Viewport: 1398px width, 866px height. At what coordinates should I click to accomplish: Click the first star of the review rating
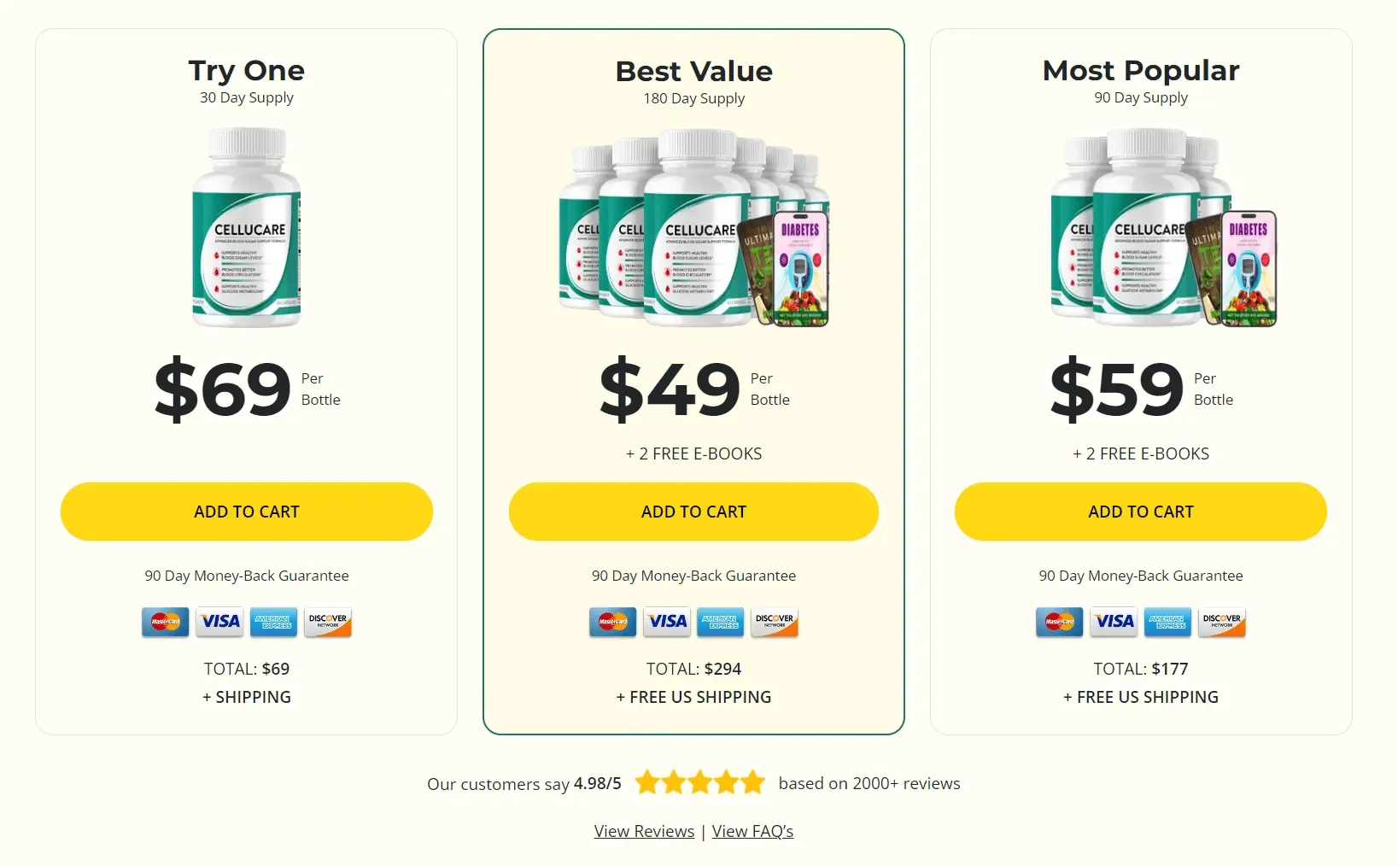(647, 781)
